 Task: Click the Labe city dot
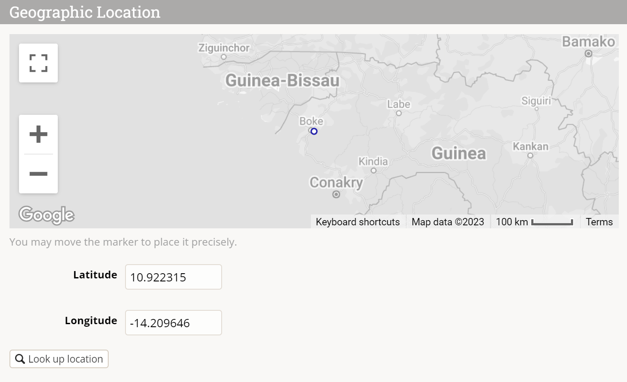coord(399,114)
